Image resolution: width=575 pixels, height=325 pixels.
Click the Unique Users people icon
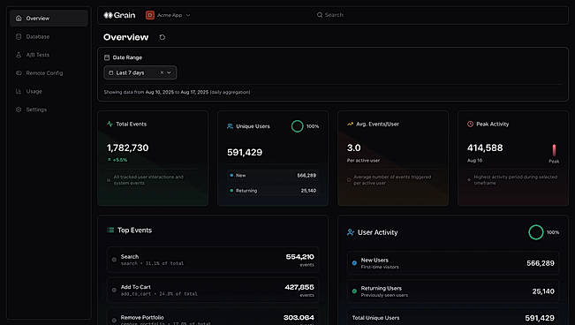(230, 126)
